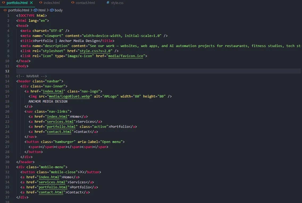
Task: Click the contact.html tab file icon
Action: [73, 3]
